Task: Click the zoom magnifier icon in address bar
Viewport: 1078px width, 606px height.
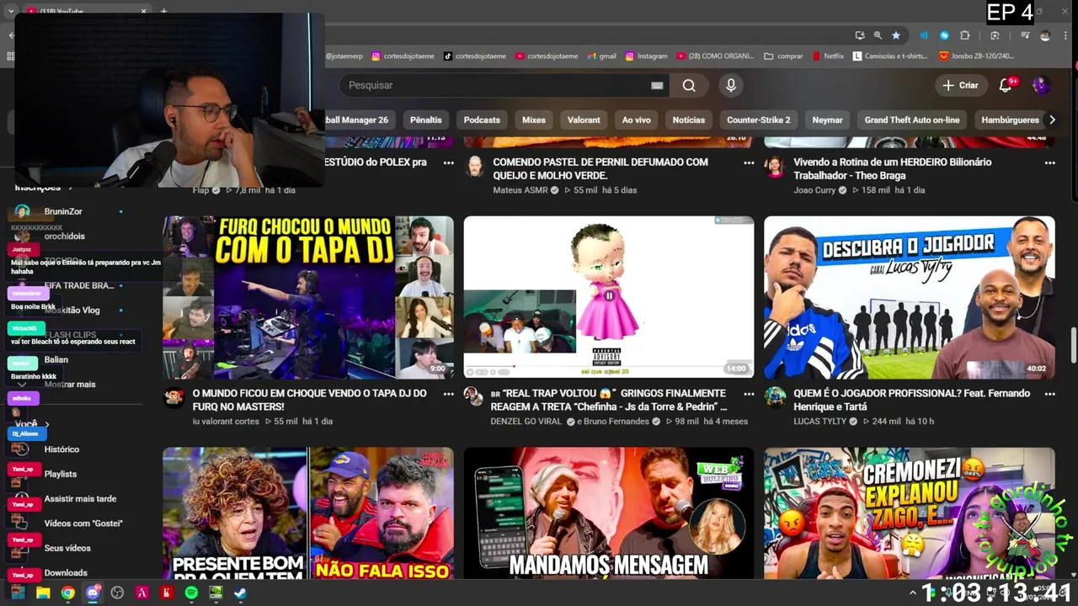Action: (x=878, y=35)
